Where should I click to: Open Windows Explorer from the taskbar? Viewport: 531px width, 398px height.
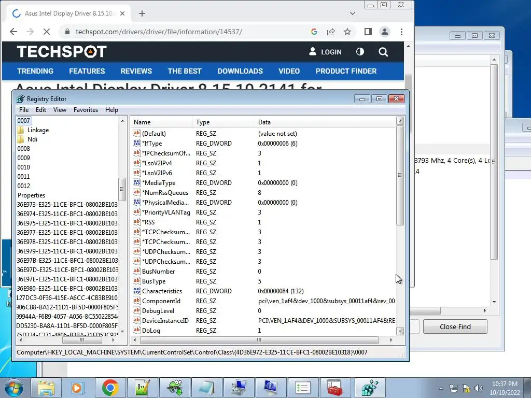pos(46,388)
